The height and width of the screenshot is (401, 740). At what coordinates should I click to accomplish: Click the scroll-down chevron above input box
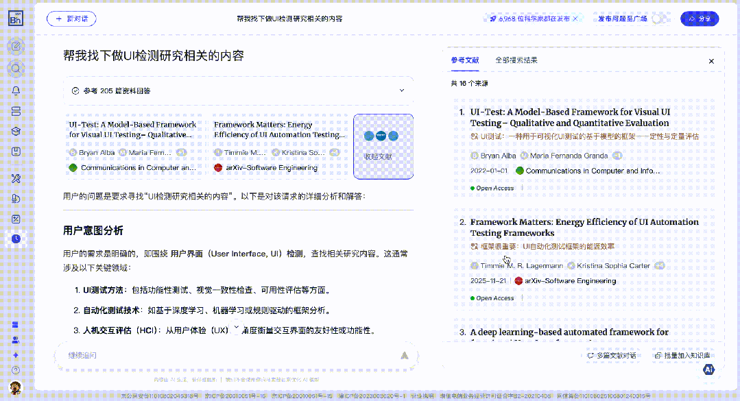coord(237,328)
